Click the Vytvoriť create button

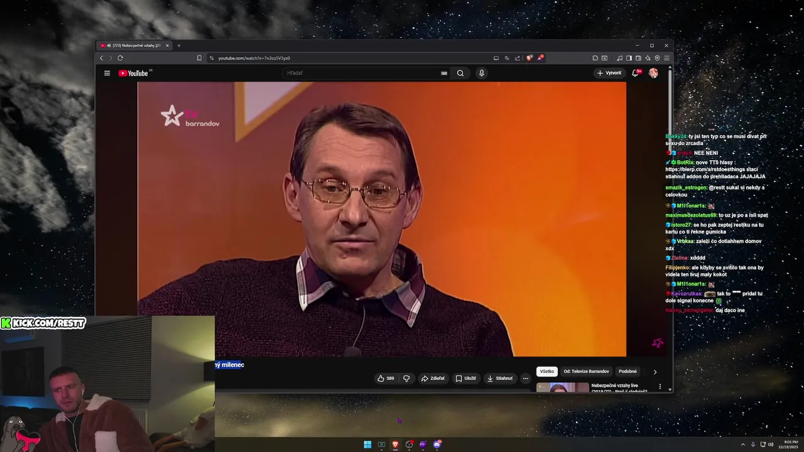[x=609, y=73]
